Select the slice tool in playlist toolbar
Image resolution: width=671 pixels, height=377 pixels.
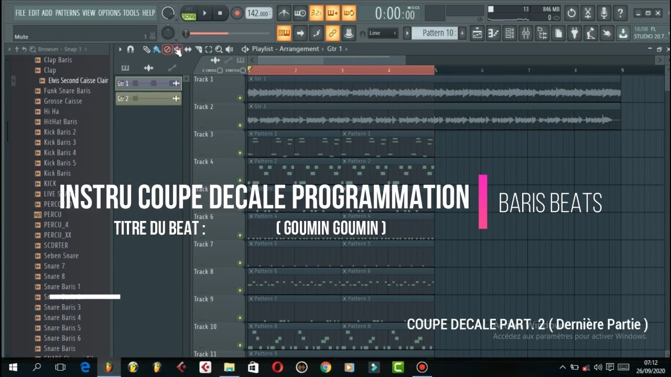coord(198,49)
